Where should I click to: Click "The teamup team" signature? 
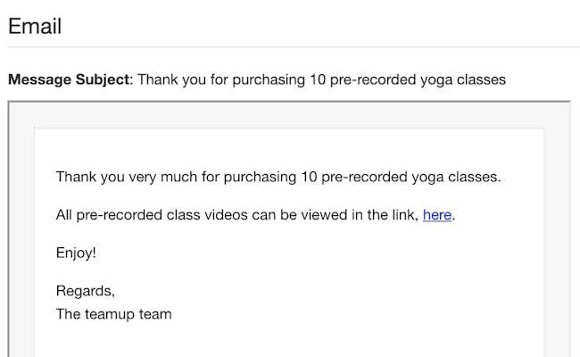[113, 314]
